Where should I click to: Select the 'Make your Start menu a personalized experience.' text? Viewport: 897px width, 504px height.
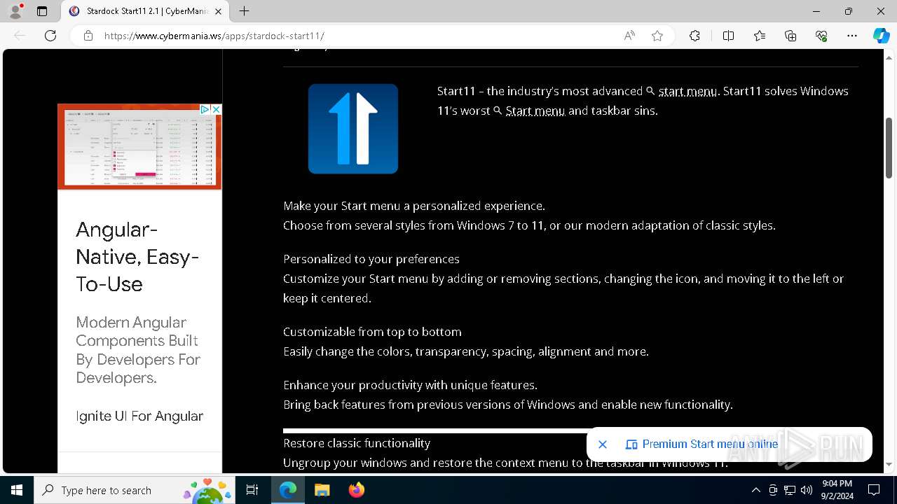click(414, 206)
